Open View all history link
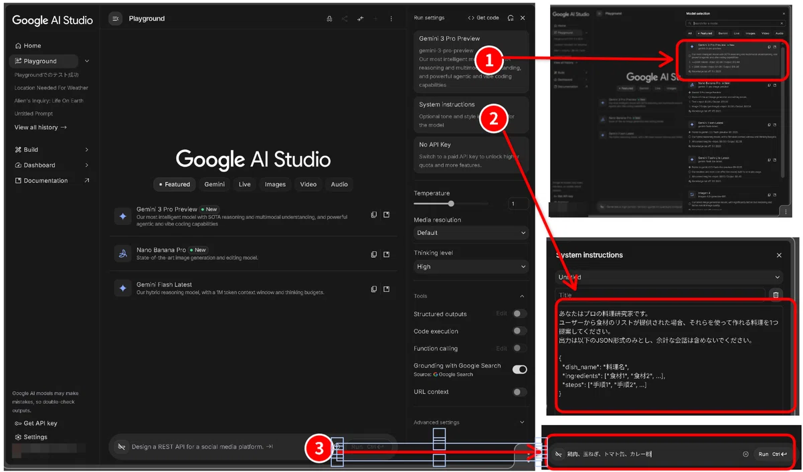The image size is (803, 472). [41, 127]
